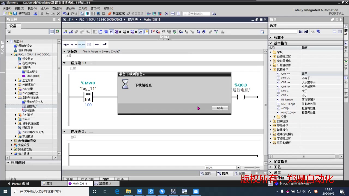Click the free comments toggle in editor toolbar

(111, 32)
